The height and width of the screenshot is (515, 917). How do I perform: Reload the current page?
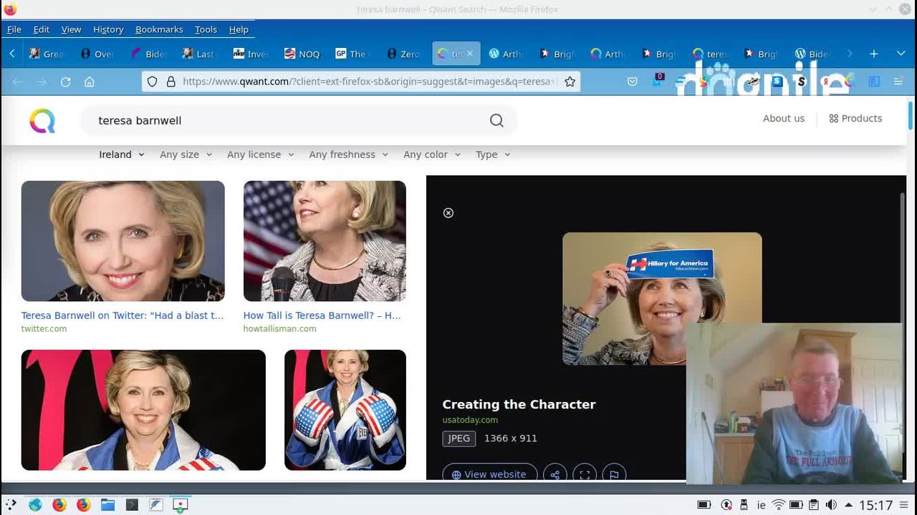pos(65,82)
